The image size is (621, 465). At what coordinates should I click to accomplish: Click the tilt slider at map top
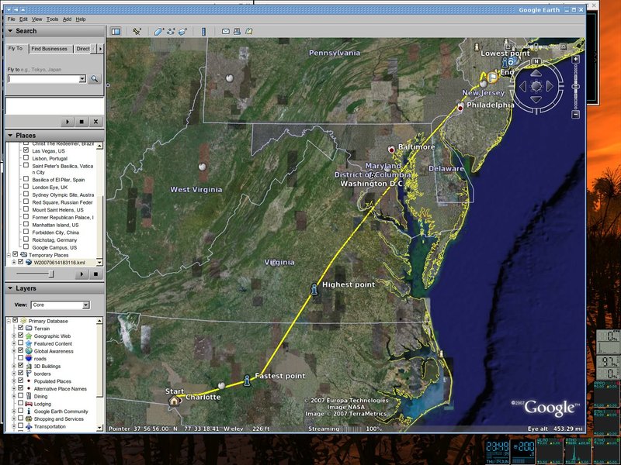(x=536, y=46)
